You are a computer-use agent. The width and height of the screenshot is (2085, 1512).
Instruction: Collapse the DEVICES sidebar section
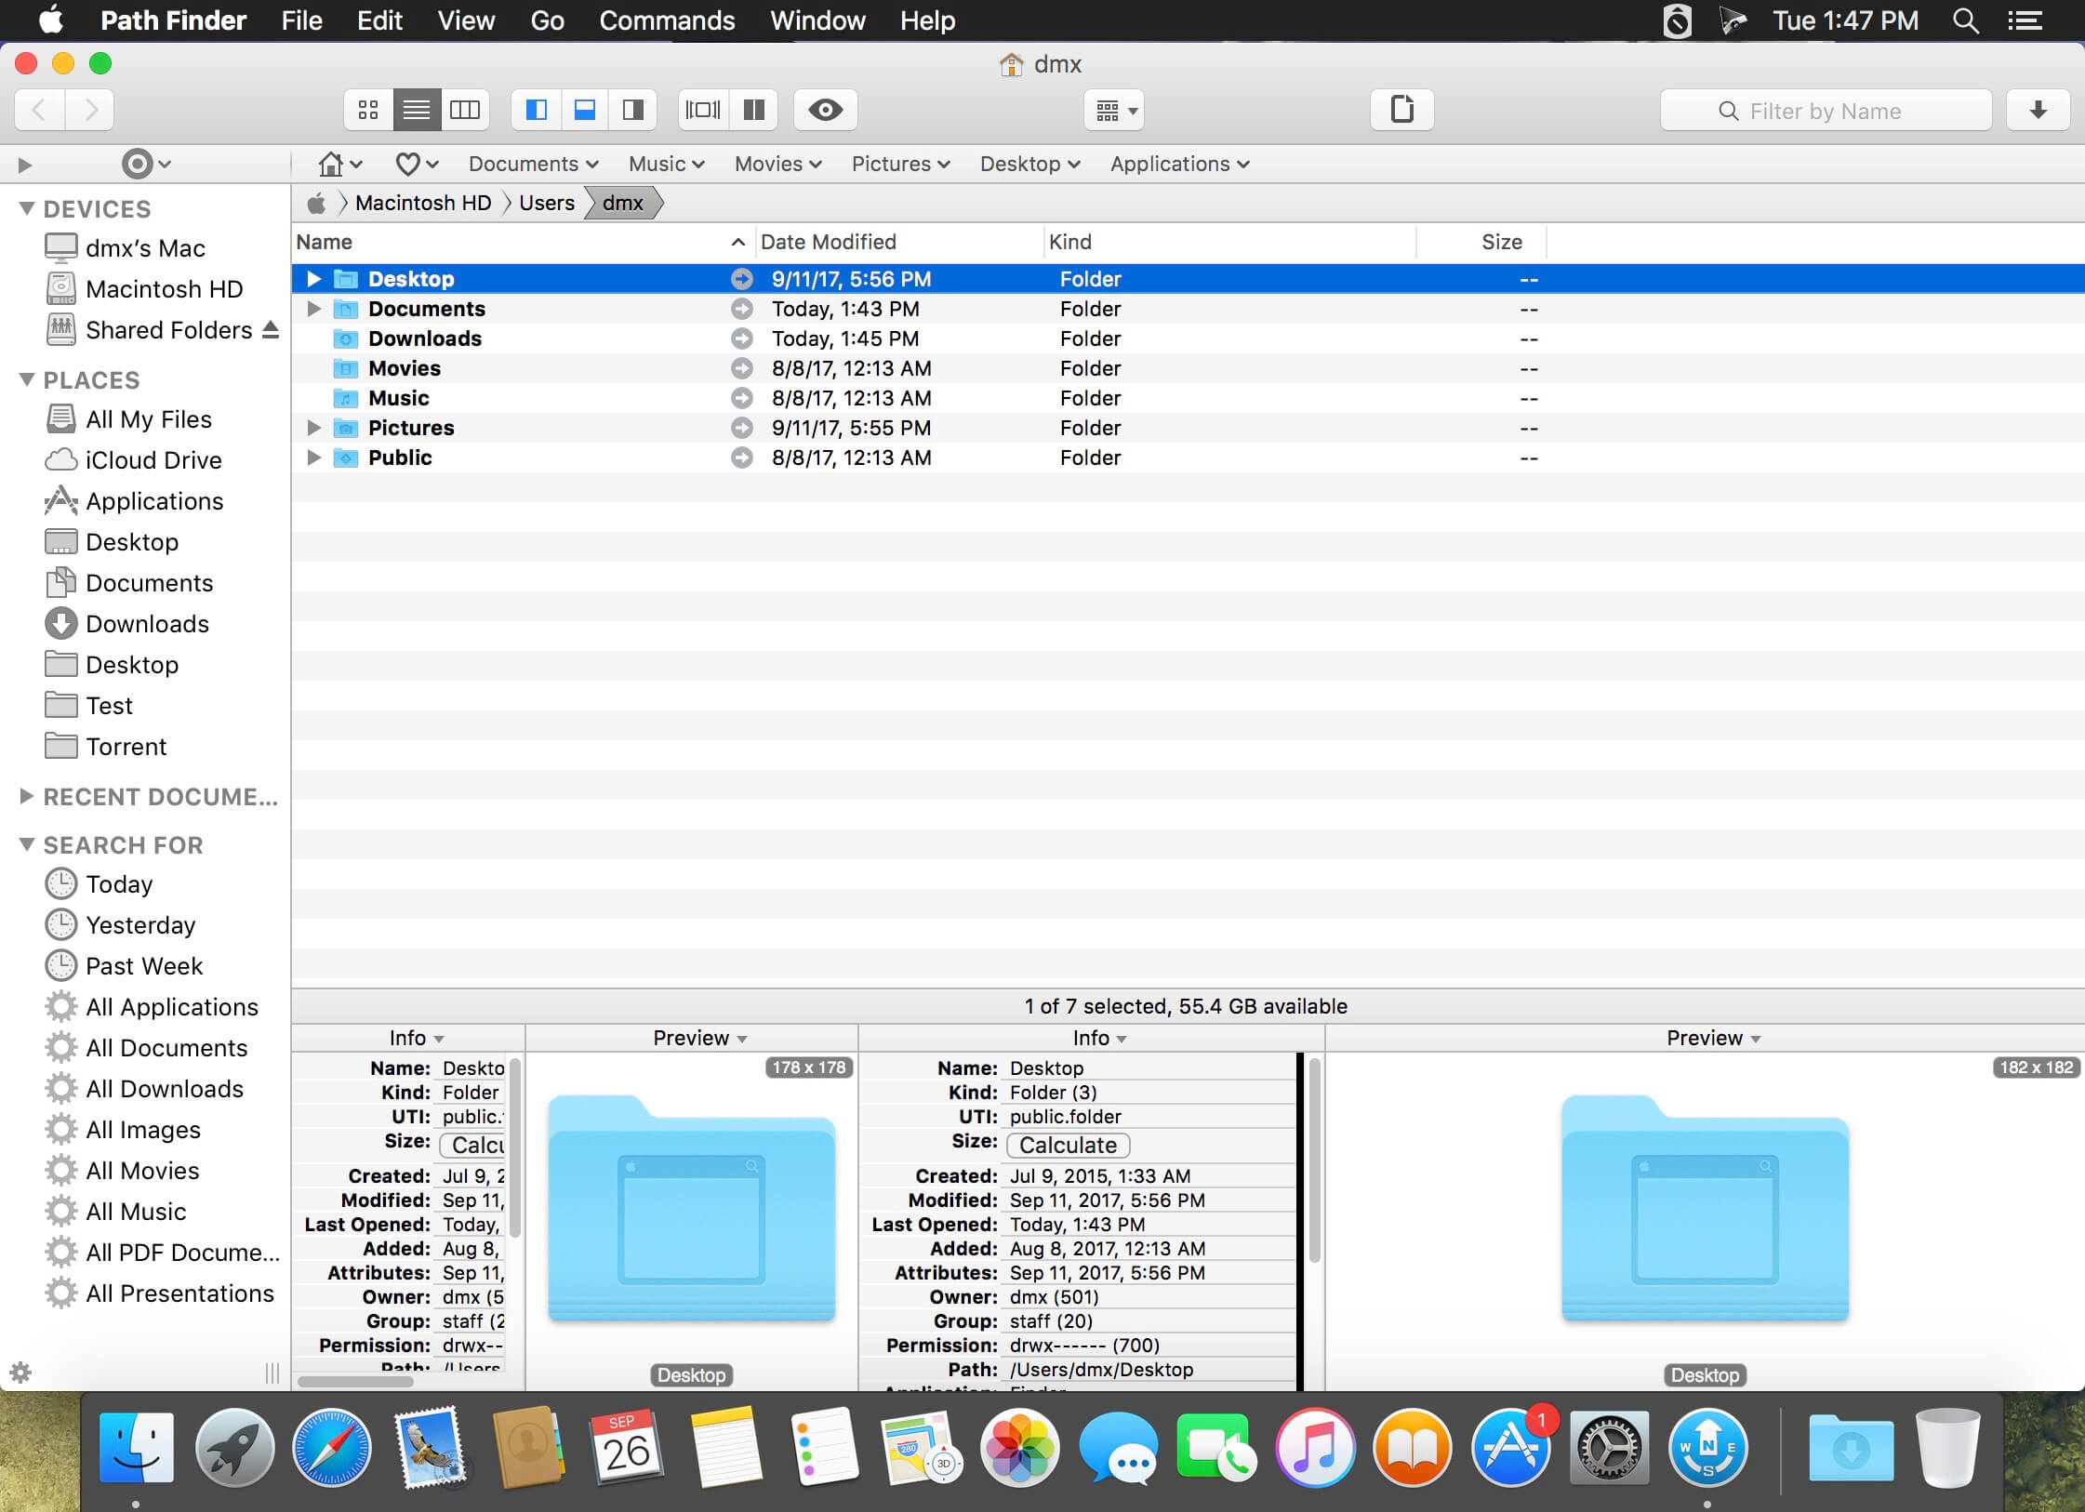[27, 208]
